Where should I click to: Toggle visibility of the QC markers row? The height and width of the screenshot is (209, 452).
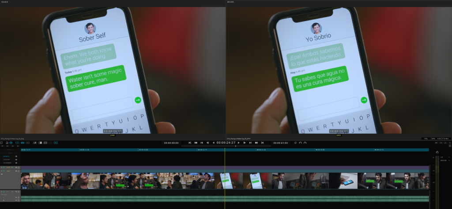pos(16,163)
